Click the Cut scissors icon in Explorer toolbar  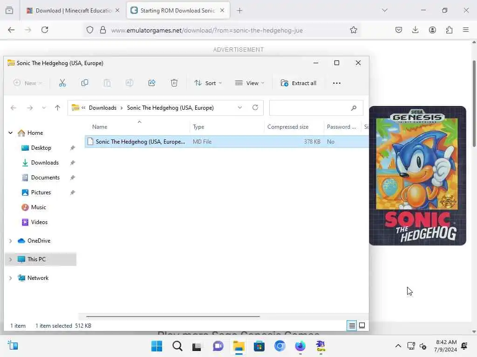[62, 83]
